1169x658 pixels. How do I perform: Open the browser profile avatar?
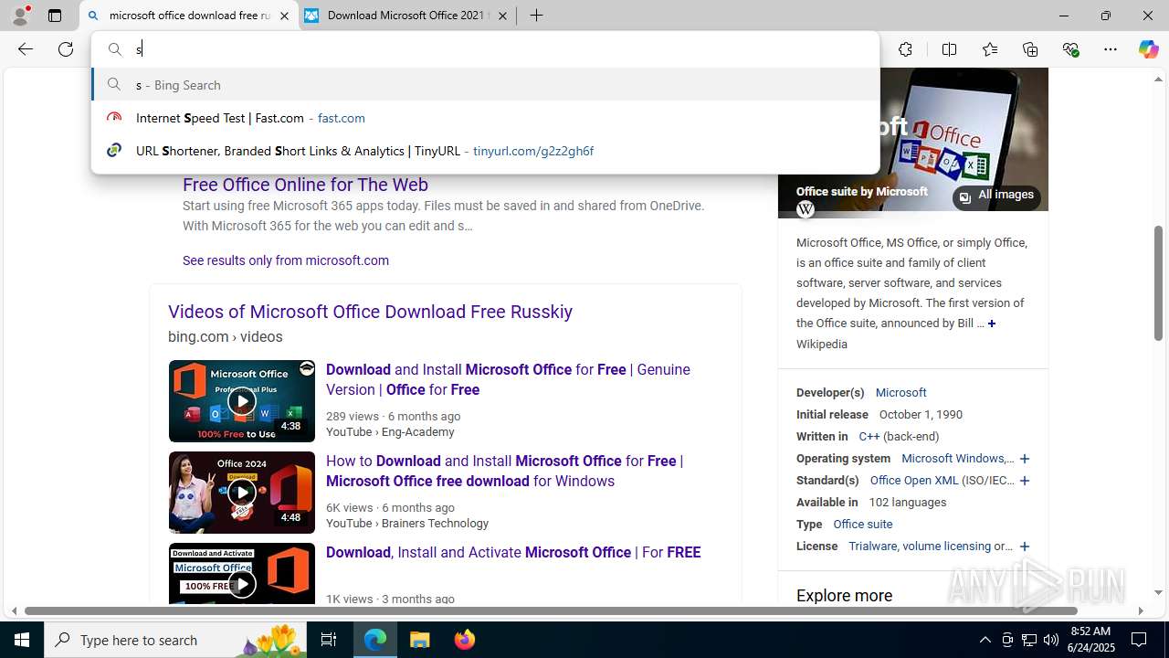point(20,16)
